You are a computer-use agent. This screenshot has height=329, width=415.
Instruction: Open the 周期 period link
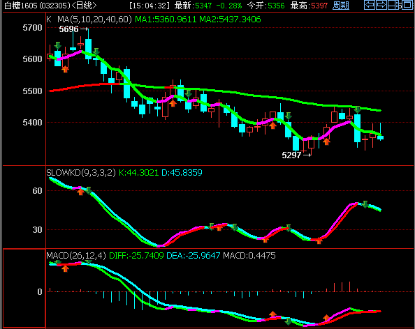point(341,6)
